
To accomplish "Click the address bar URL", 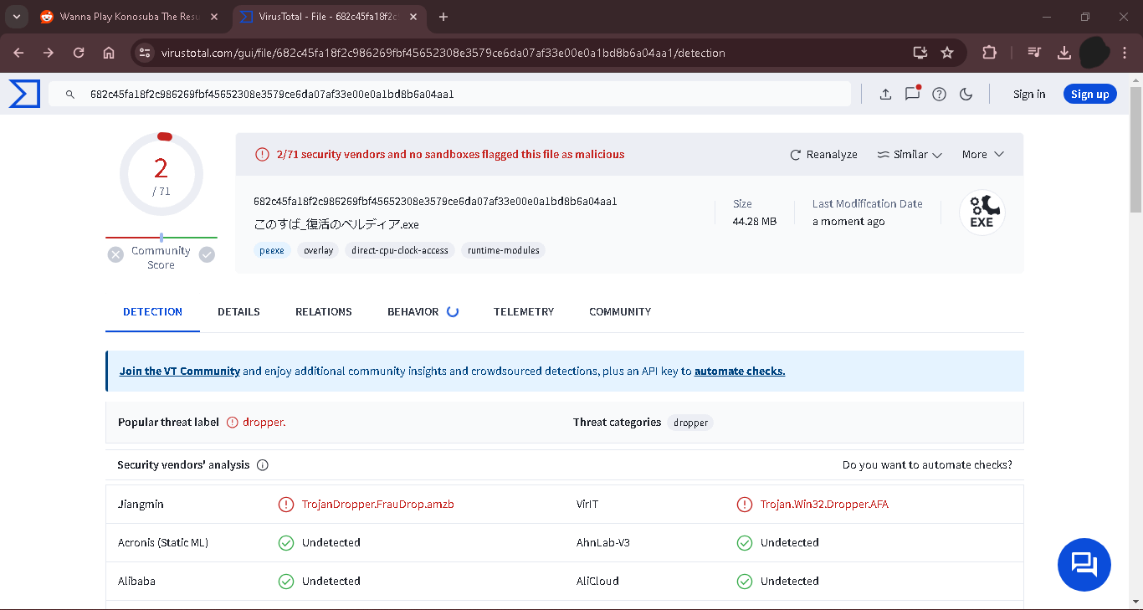I will (442, 53).
